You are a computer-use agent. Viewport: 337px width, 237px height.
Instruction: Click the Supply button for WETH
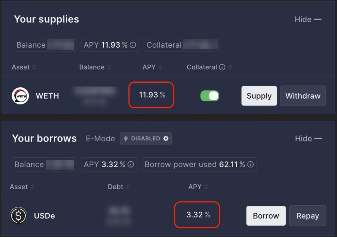259,96
